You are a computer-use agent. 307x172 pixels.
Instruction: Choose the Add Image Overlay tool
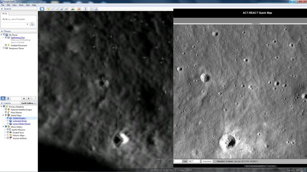click(62, 9)
